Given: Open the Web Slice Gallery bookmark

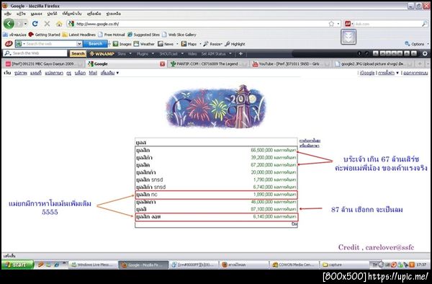Looking at the screenshot, I should (x=179, y=35).
